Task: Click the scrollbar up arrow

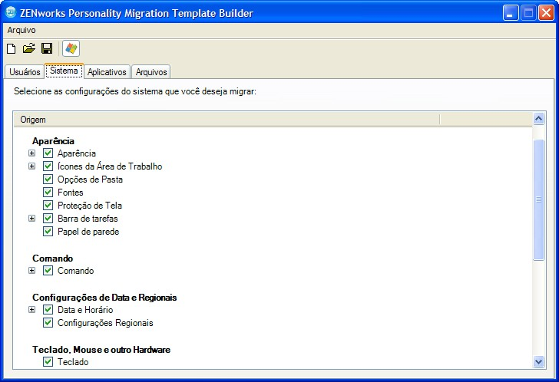Action: (x=538, y=119)
